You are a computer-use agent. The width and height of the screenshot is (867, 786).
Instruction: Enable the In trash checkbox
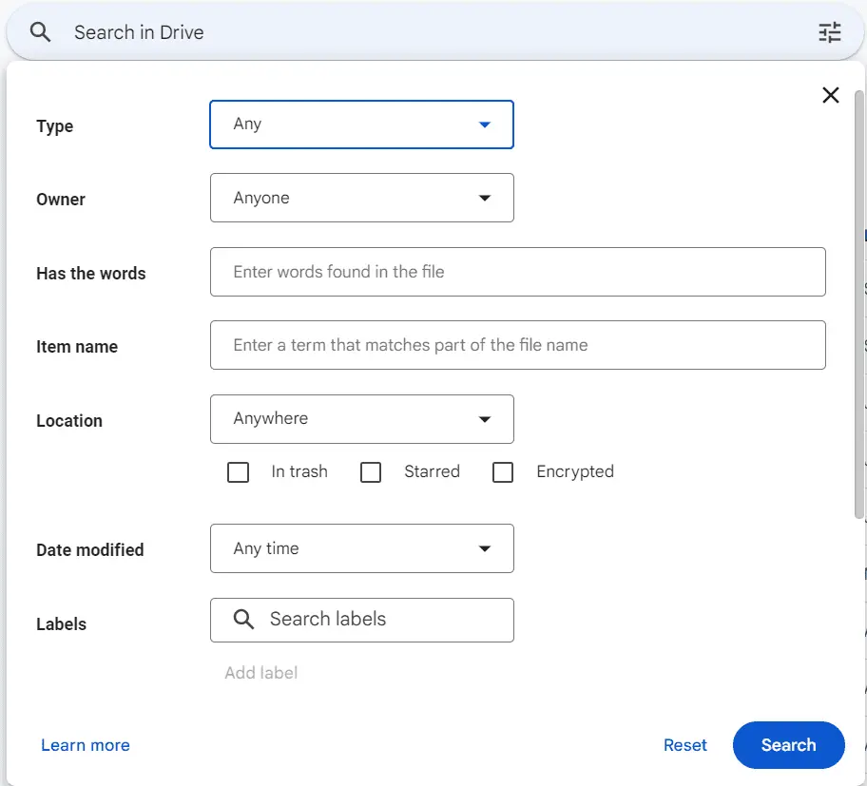click(x=238, y=471)
